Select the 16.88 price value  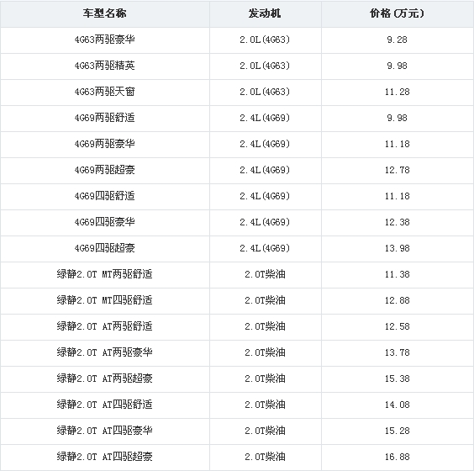pos(397,457)
